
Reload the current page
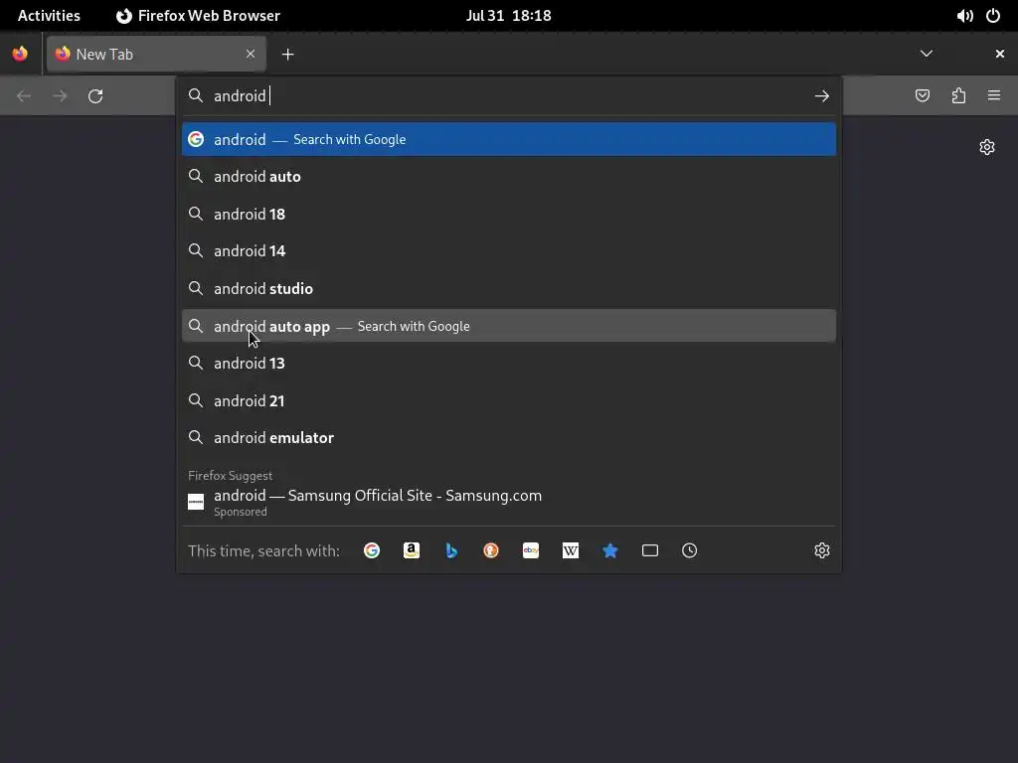(x=95, y=96)
